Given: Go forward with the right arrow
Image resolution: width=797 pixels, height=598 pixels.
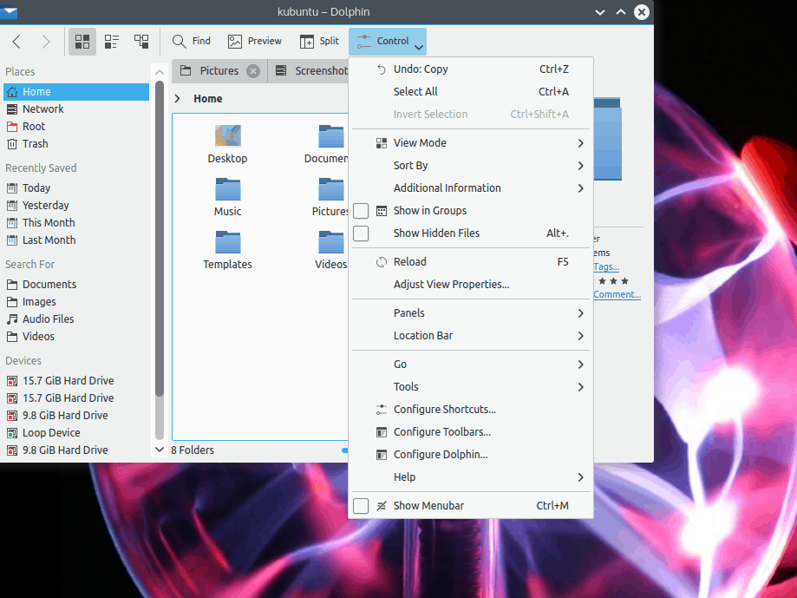Looking at the screenshot, I should (46, 41).
